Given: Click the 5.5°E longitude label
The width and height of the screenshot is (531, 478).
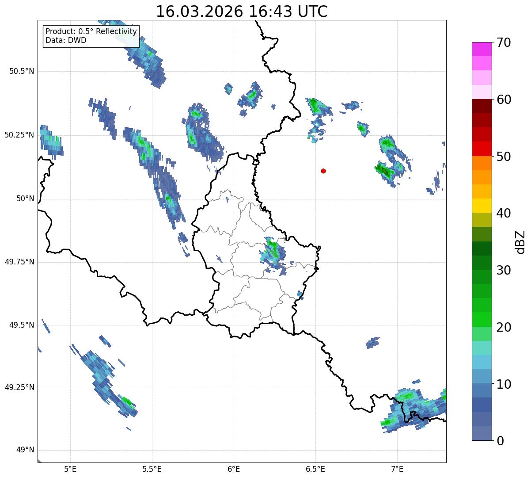Looking at the screenshot, I should [152, 469].
